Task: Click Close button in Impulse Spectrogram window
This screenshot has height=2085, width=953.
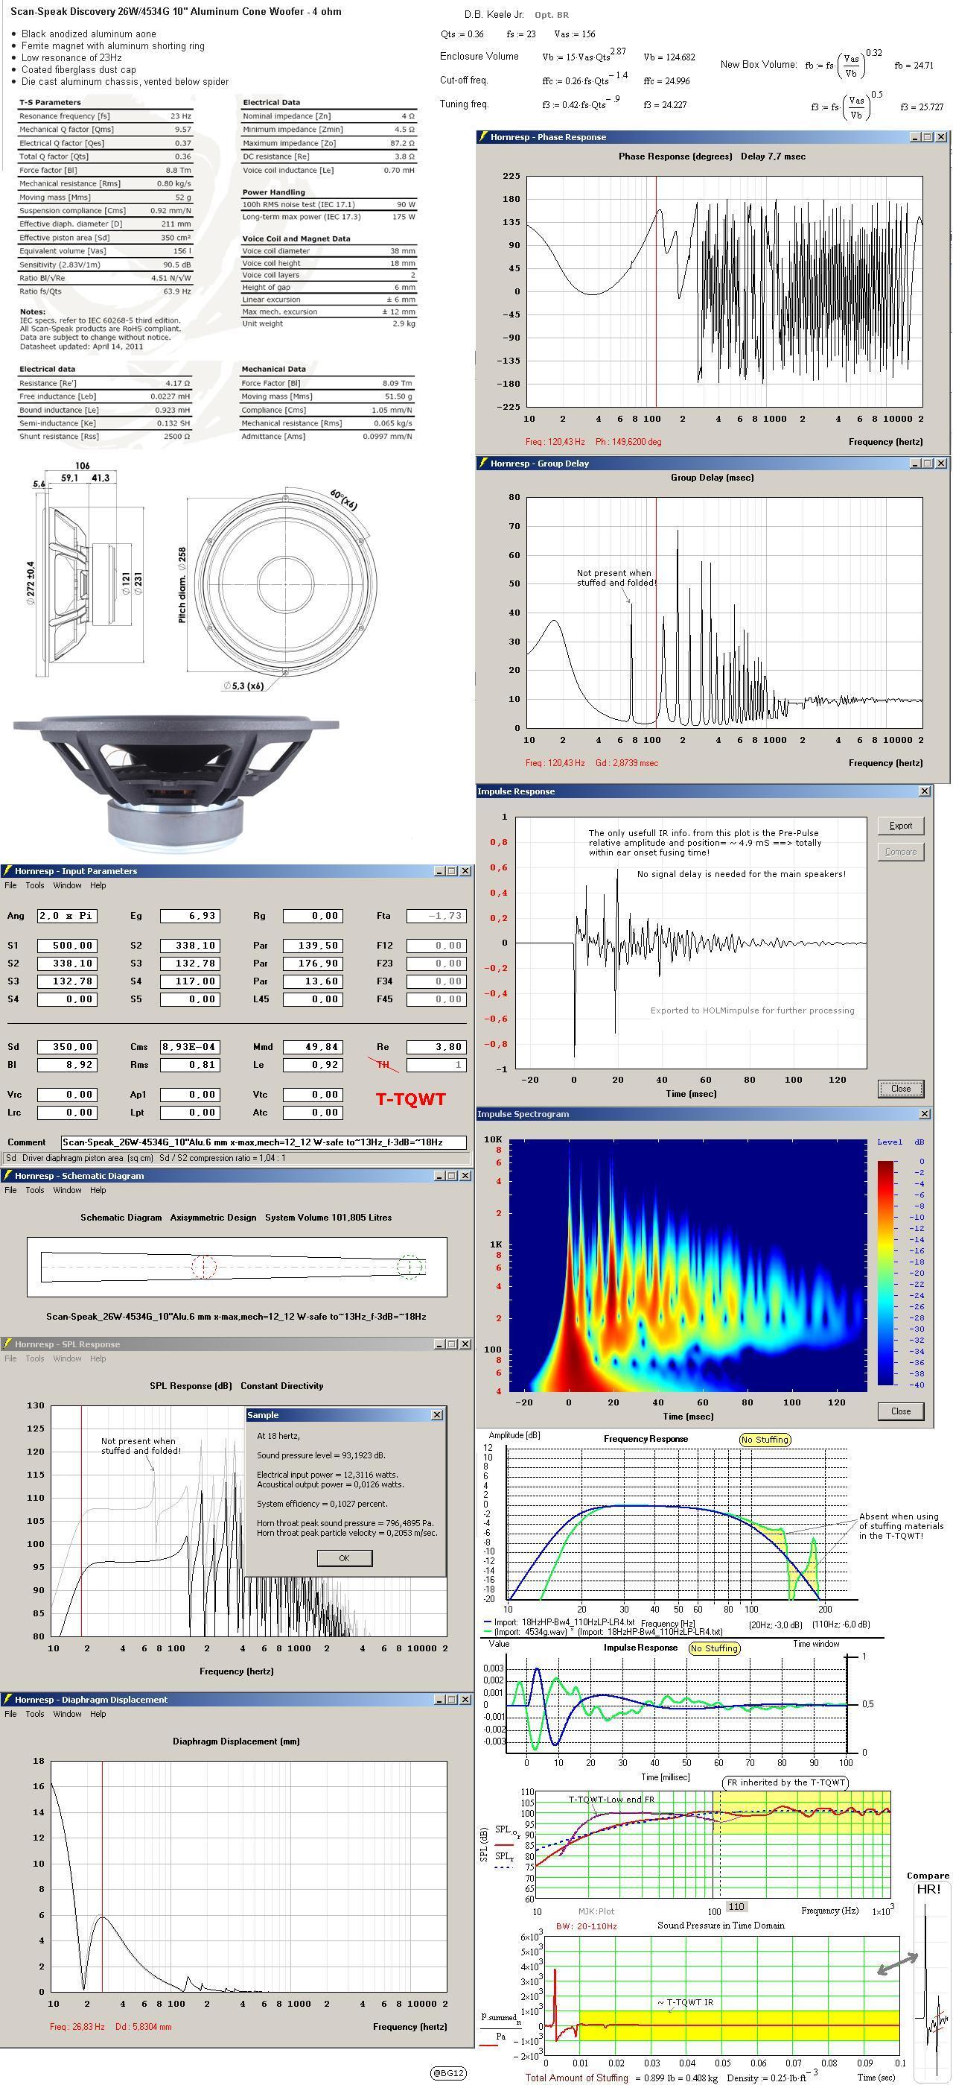Action: [x=900, y=1411]
